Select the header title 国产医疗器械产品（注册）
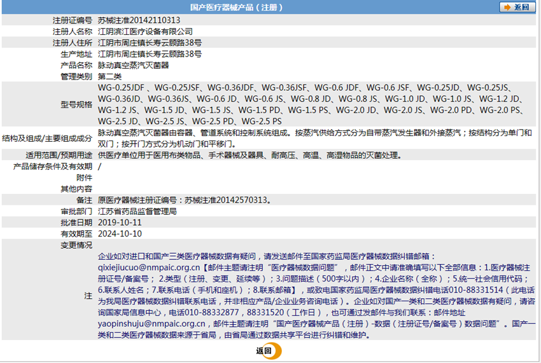Image resolution: width=541 pixels, height=363 pixels. click(x=237, y=7)
